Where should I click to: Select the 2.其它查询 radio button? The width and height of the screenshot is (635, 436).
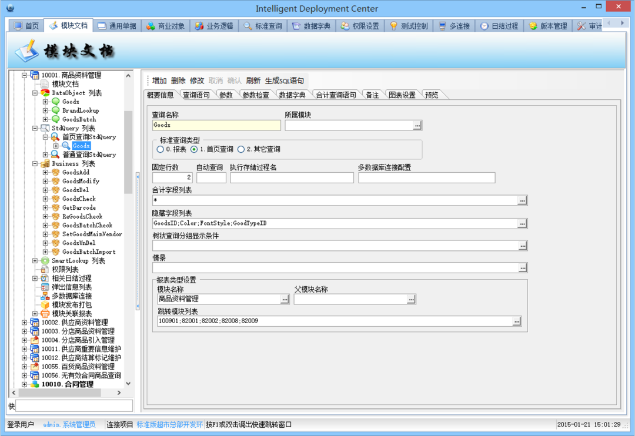pyautogui.click(x=241, y=149)
